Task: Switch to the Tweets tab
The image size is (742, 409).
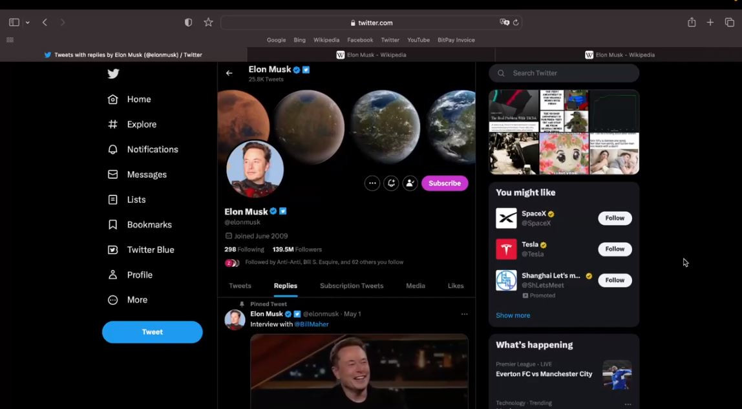Action: (x=240, y=286)
